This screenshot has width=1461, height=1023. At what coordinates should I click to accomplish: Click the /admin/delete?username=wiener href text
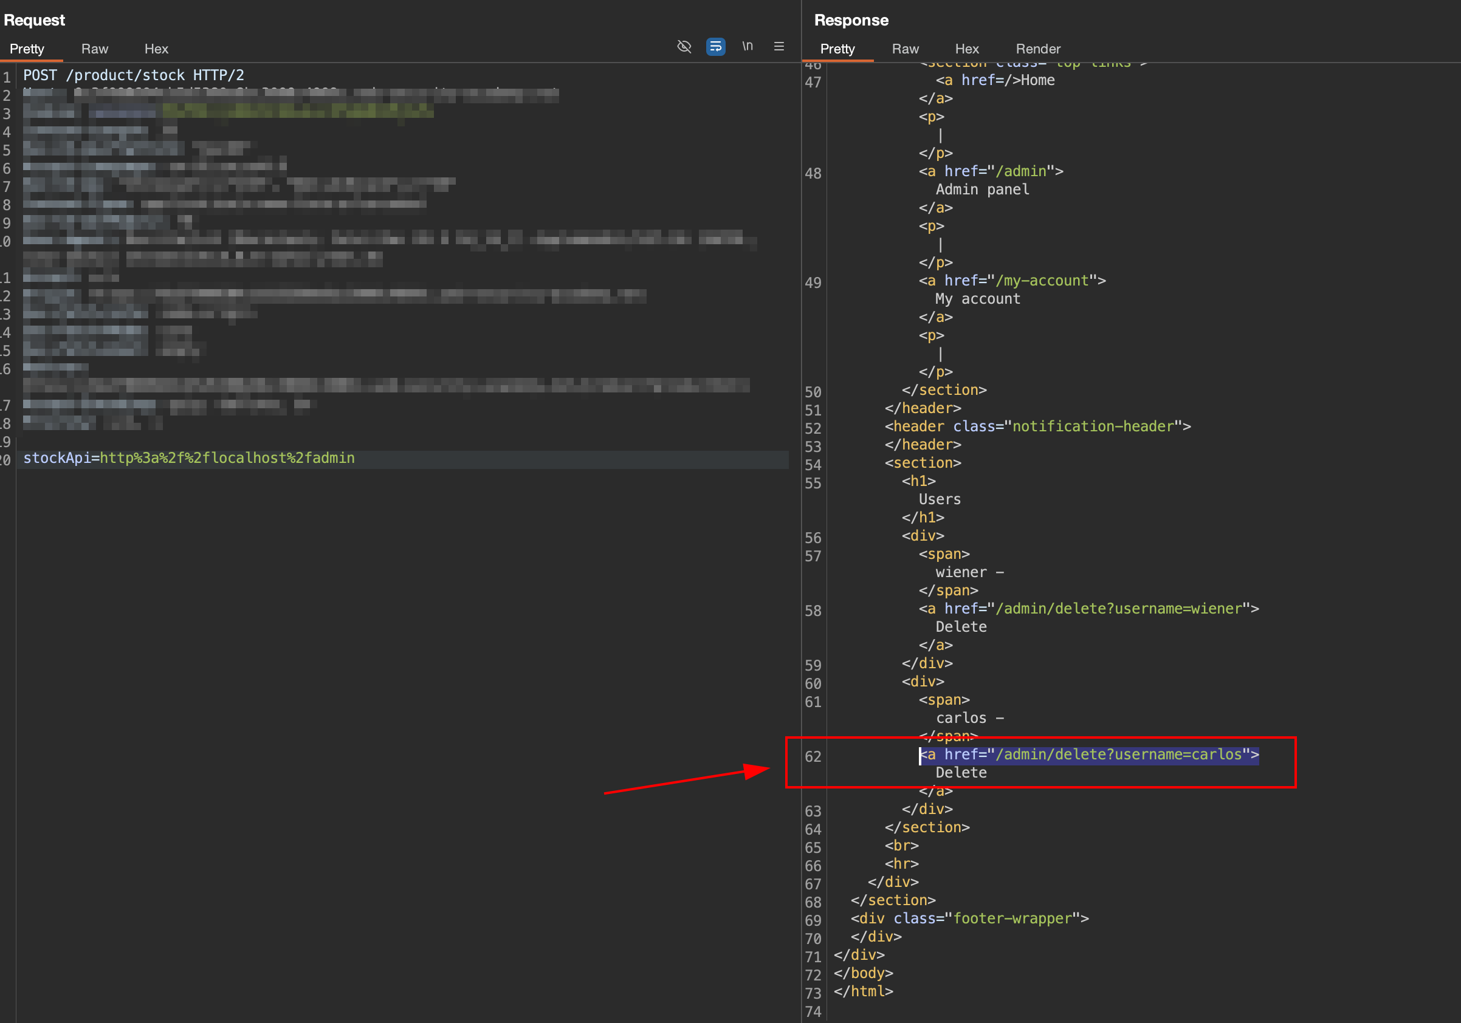[1119, 609]
